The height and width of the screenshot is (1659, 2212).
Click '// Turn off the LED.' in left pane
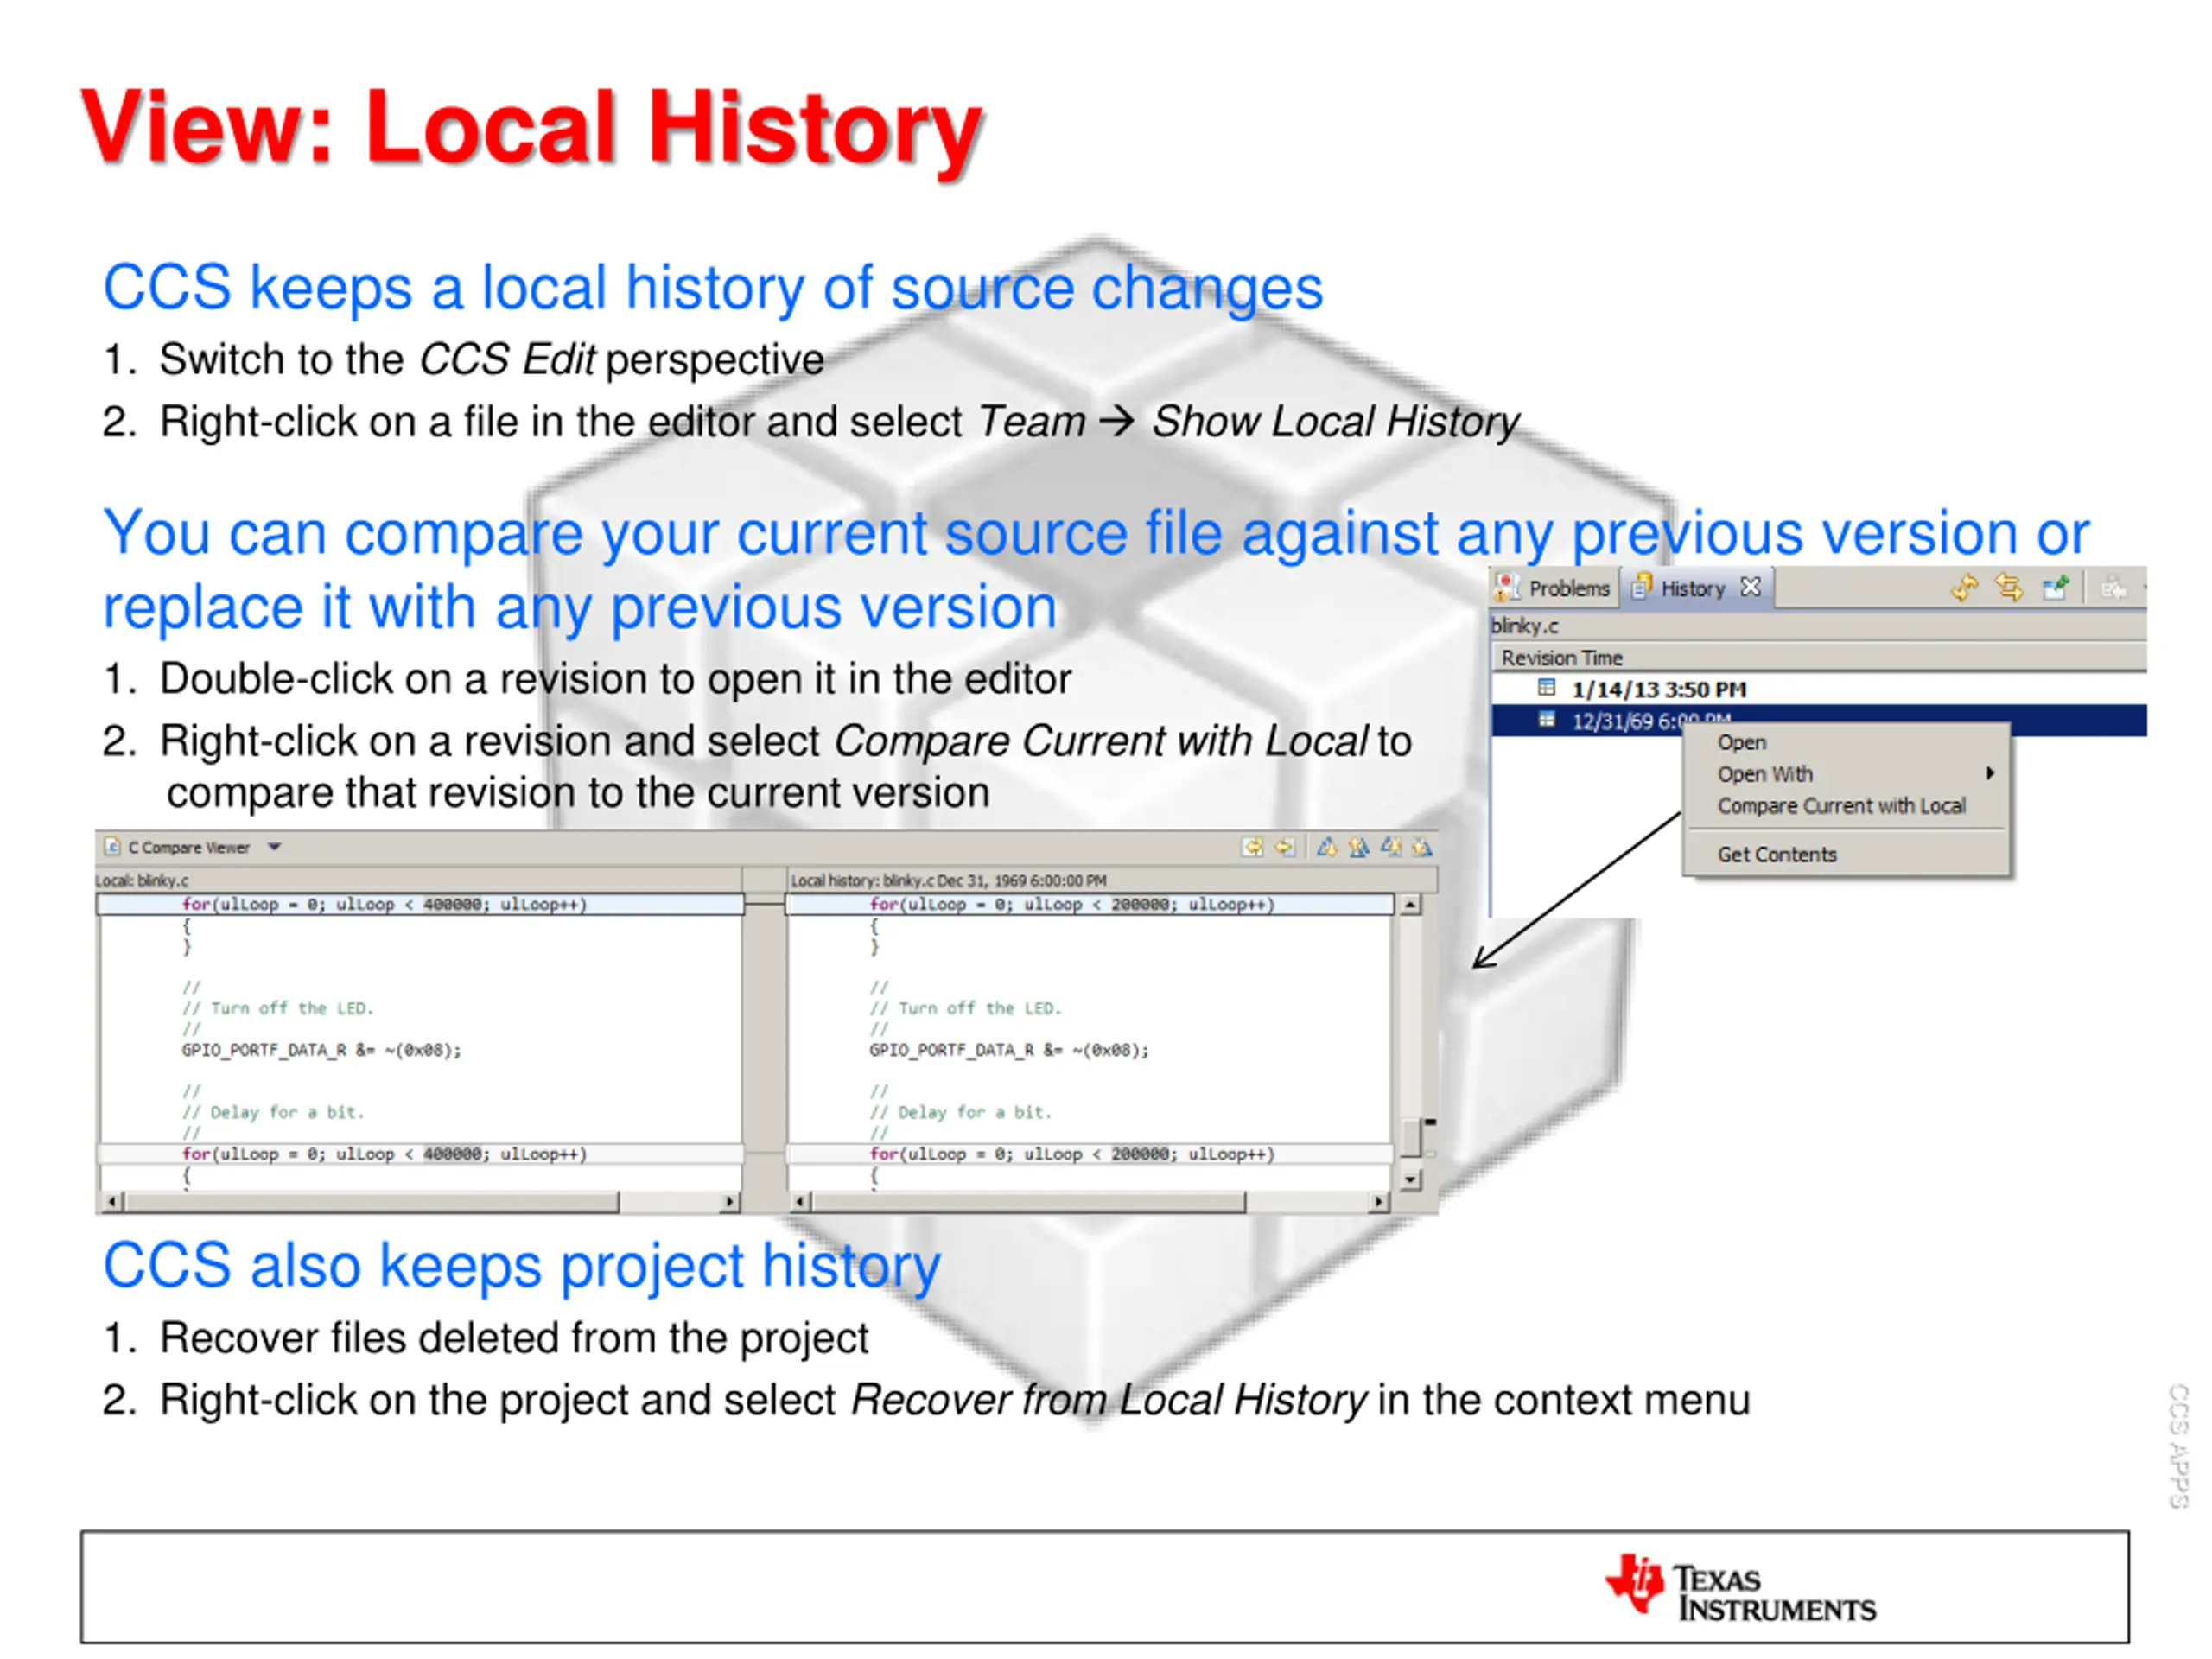coord(277,1008)
